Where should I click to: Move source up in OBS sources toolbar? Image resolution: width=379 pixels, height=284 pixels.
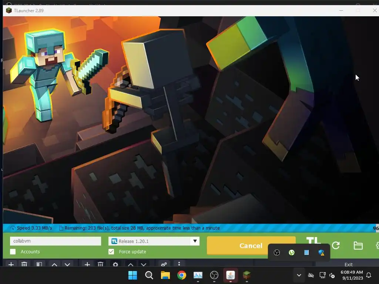pyautogui.click(x=131, y=265)
